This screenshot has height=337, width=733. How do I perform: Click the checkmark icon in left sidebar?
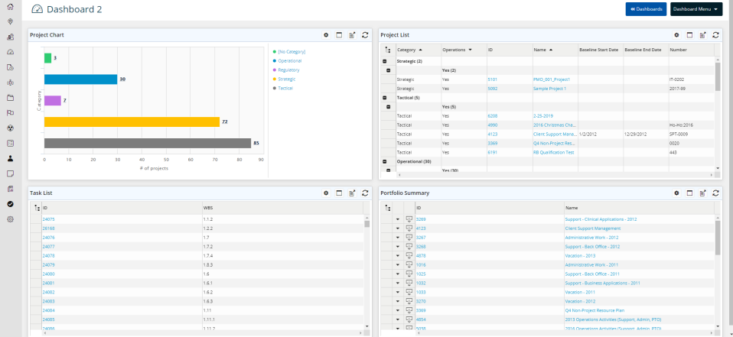click(x=10, y=204)
